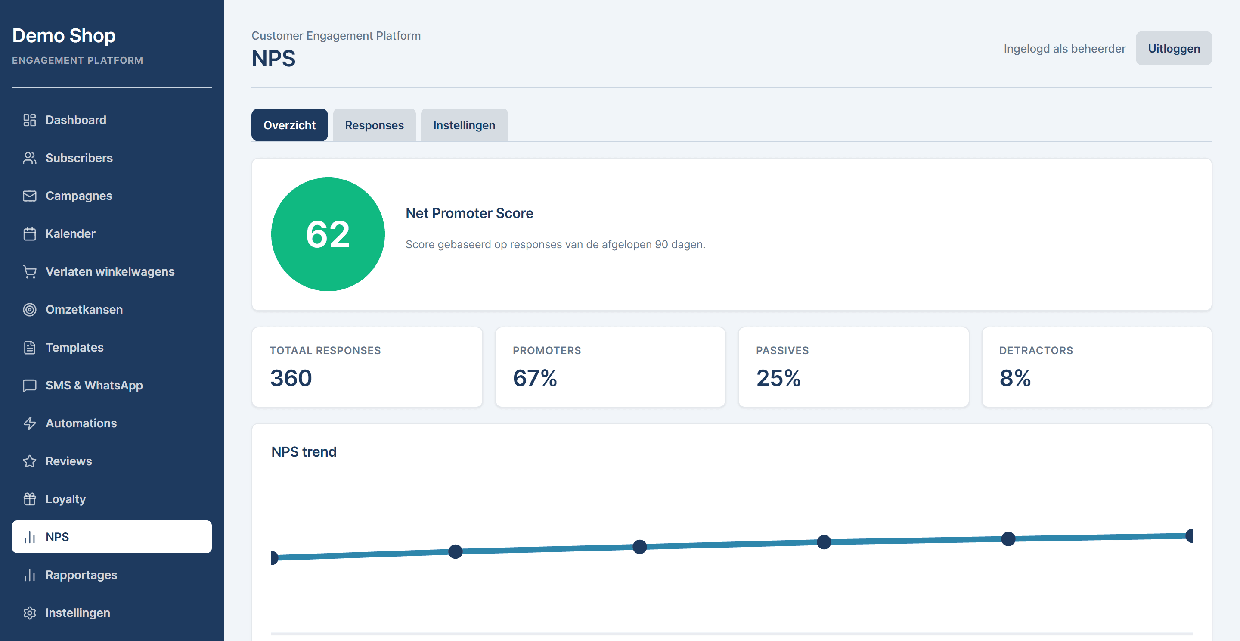Click 'Score gebaseerd op responses' description text
1240x641 pixels.
(555, 244)
